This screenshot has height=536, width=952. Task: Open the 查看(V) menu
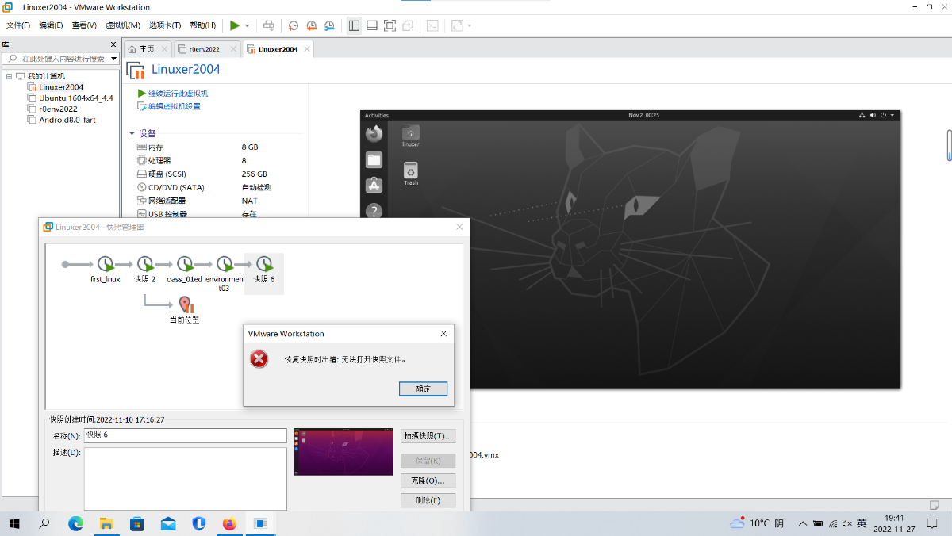pos(84,25)
